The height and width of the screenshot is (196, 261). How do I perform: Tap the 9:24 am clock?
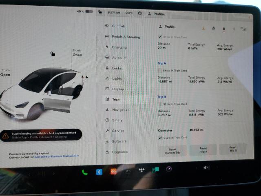point(114,12)
